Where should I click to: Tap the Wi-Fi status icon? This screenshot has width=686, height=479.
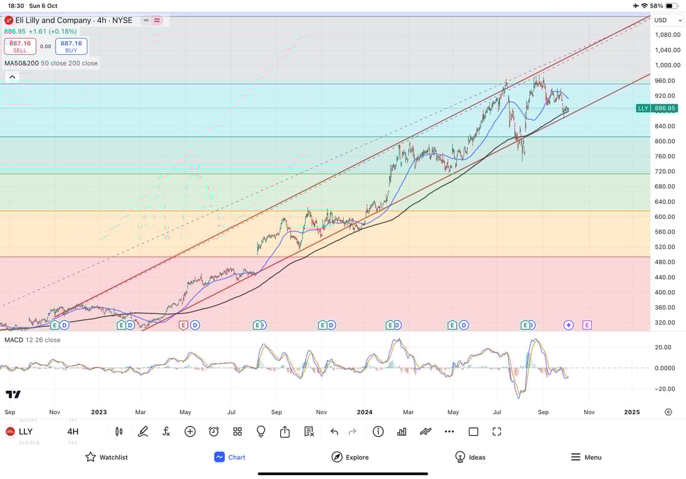click(644, 6)
